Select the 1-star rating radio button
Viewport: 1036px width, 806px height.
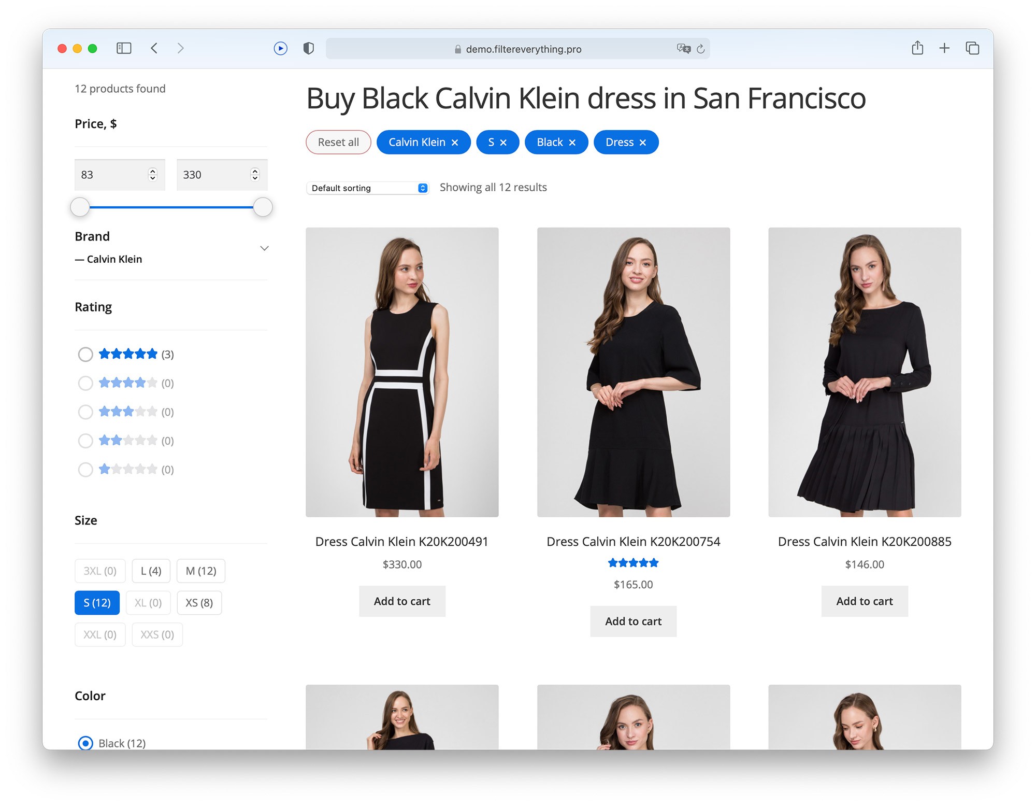pos(85,470)
